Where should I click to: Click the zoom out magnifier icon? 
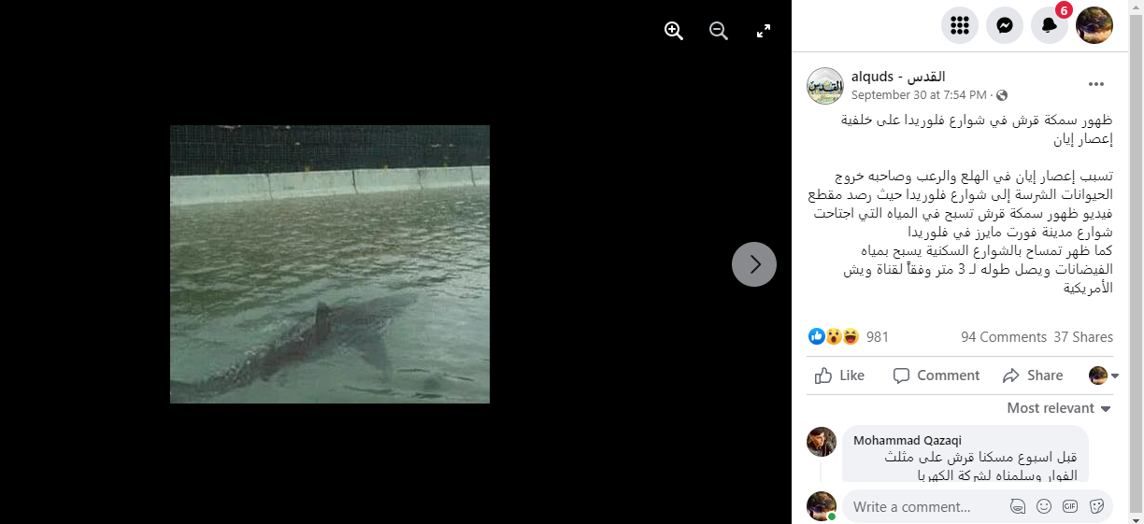click(x=719, y=31)
